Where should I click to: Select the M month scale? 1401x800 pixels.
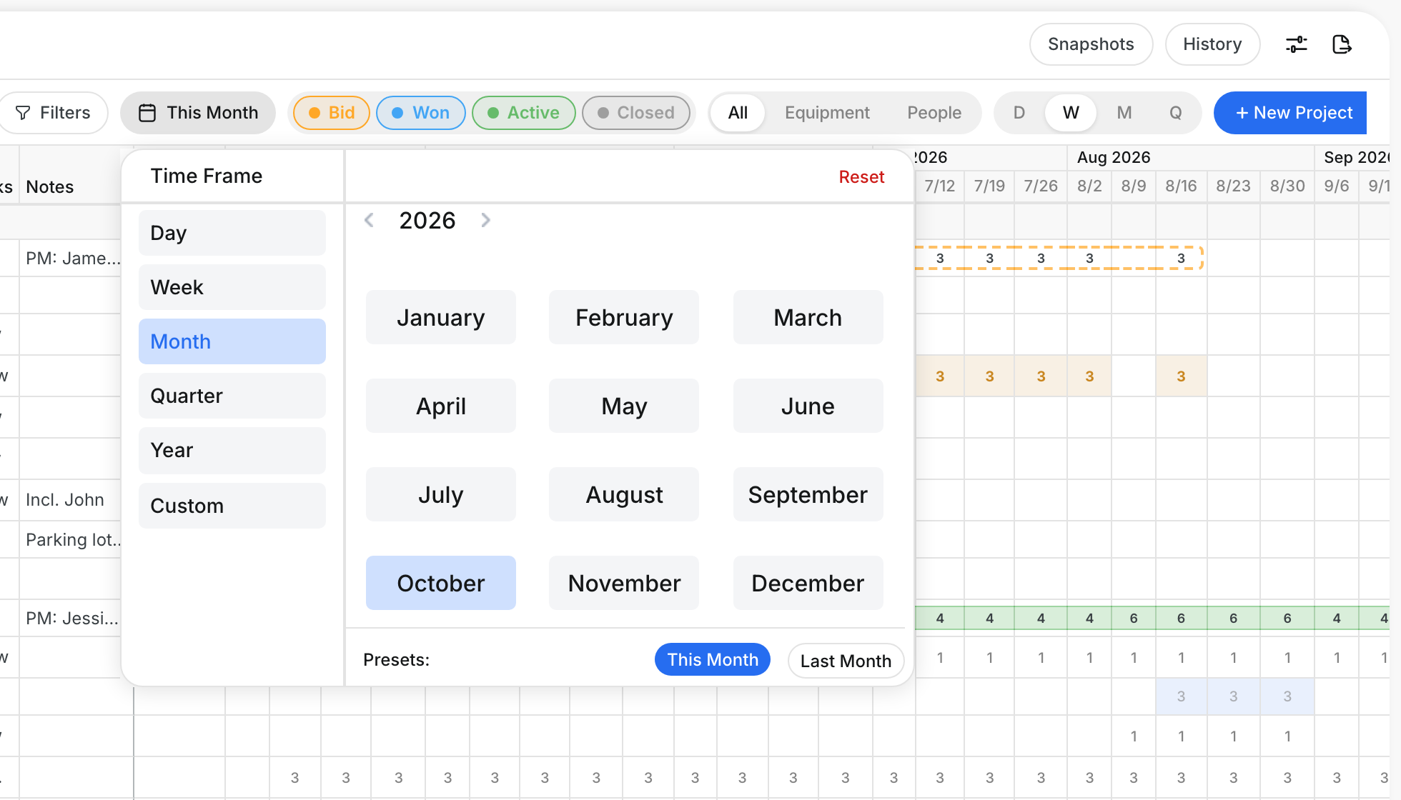[1124, 113]
